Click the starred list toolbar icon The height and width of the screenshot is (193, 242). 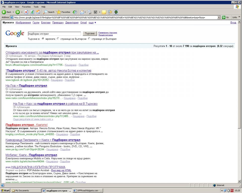pos(110,12)
